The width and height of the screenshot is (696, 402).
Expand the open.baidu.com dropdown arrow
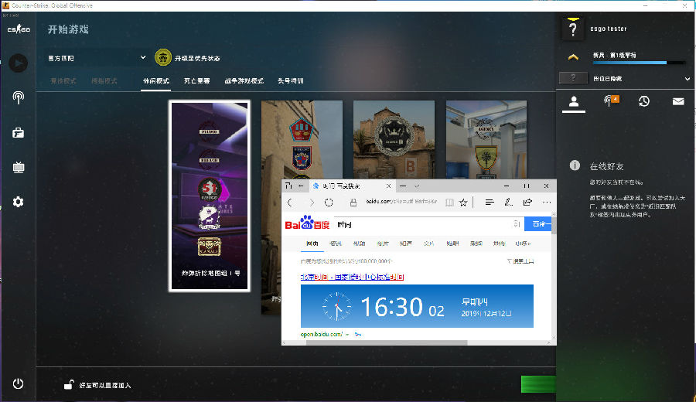pyautogui.click(x=347, y=334)
